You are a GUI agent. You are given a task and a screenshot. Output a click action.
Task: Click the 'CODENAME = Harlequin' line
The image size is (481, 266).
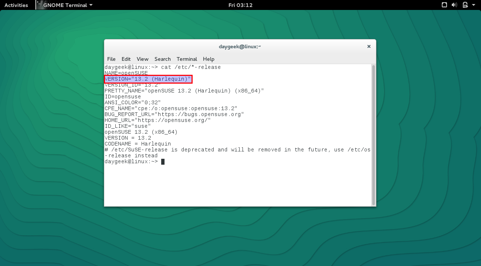coord(138,144)
